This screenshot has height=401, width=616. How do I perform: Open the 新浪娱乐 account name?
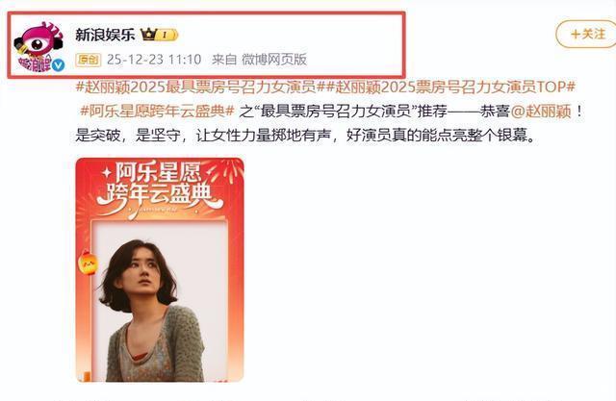(x=105, y=35)
